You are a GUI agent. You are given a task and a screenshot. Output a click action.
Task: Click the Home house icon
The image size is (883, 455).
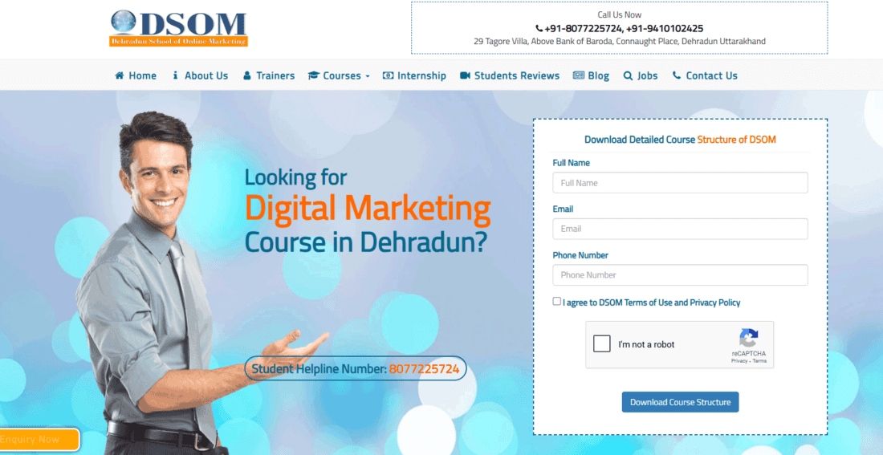(120, 75)
